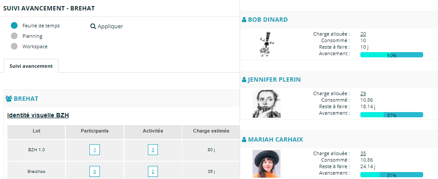The image size is (438, 179).
Task: Open the Suivi avancement tab
Action: coord(31,66)
